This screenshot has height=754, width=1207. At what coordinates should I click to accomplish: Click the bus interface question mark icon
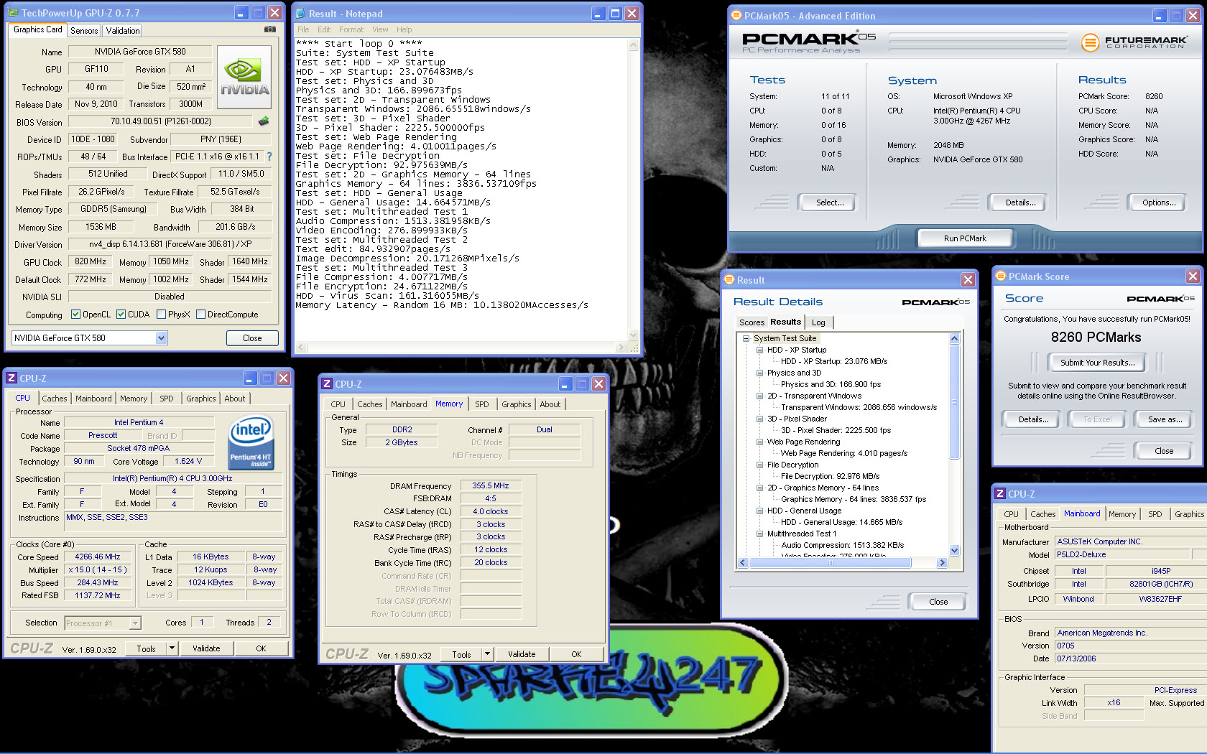tap(269, 156)
